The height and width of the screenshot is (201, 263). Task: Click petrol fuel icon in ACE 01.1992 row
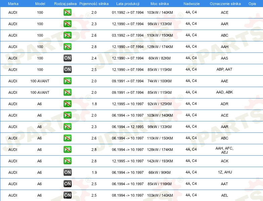point(68,12)
